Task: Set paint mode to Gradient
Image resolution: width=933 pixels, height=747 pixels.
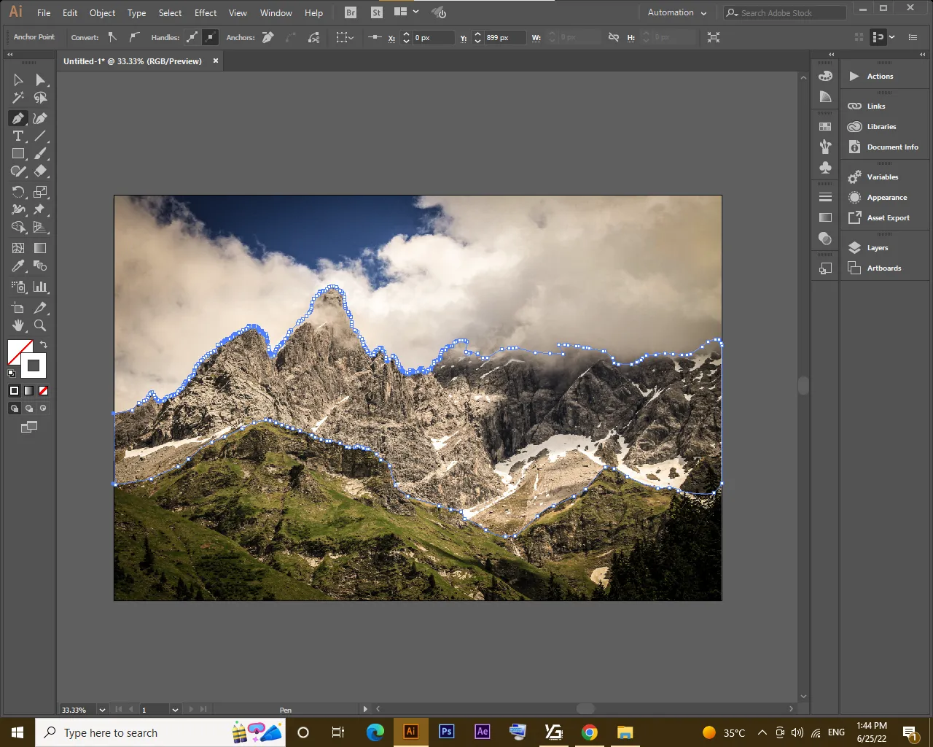Action: [x=28, y=391]
